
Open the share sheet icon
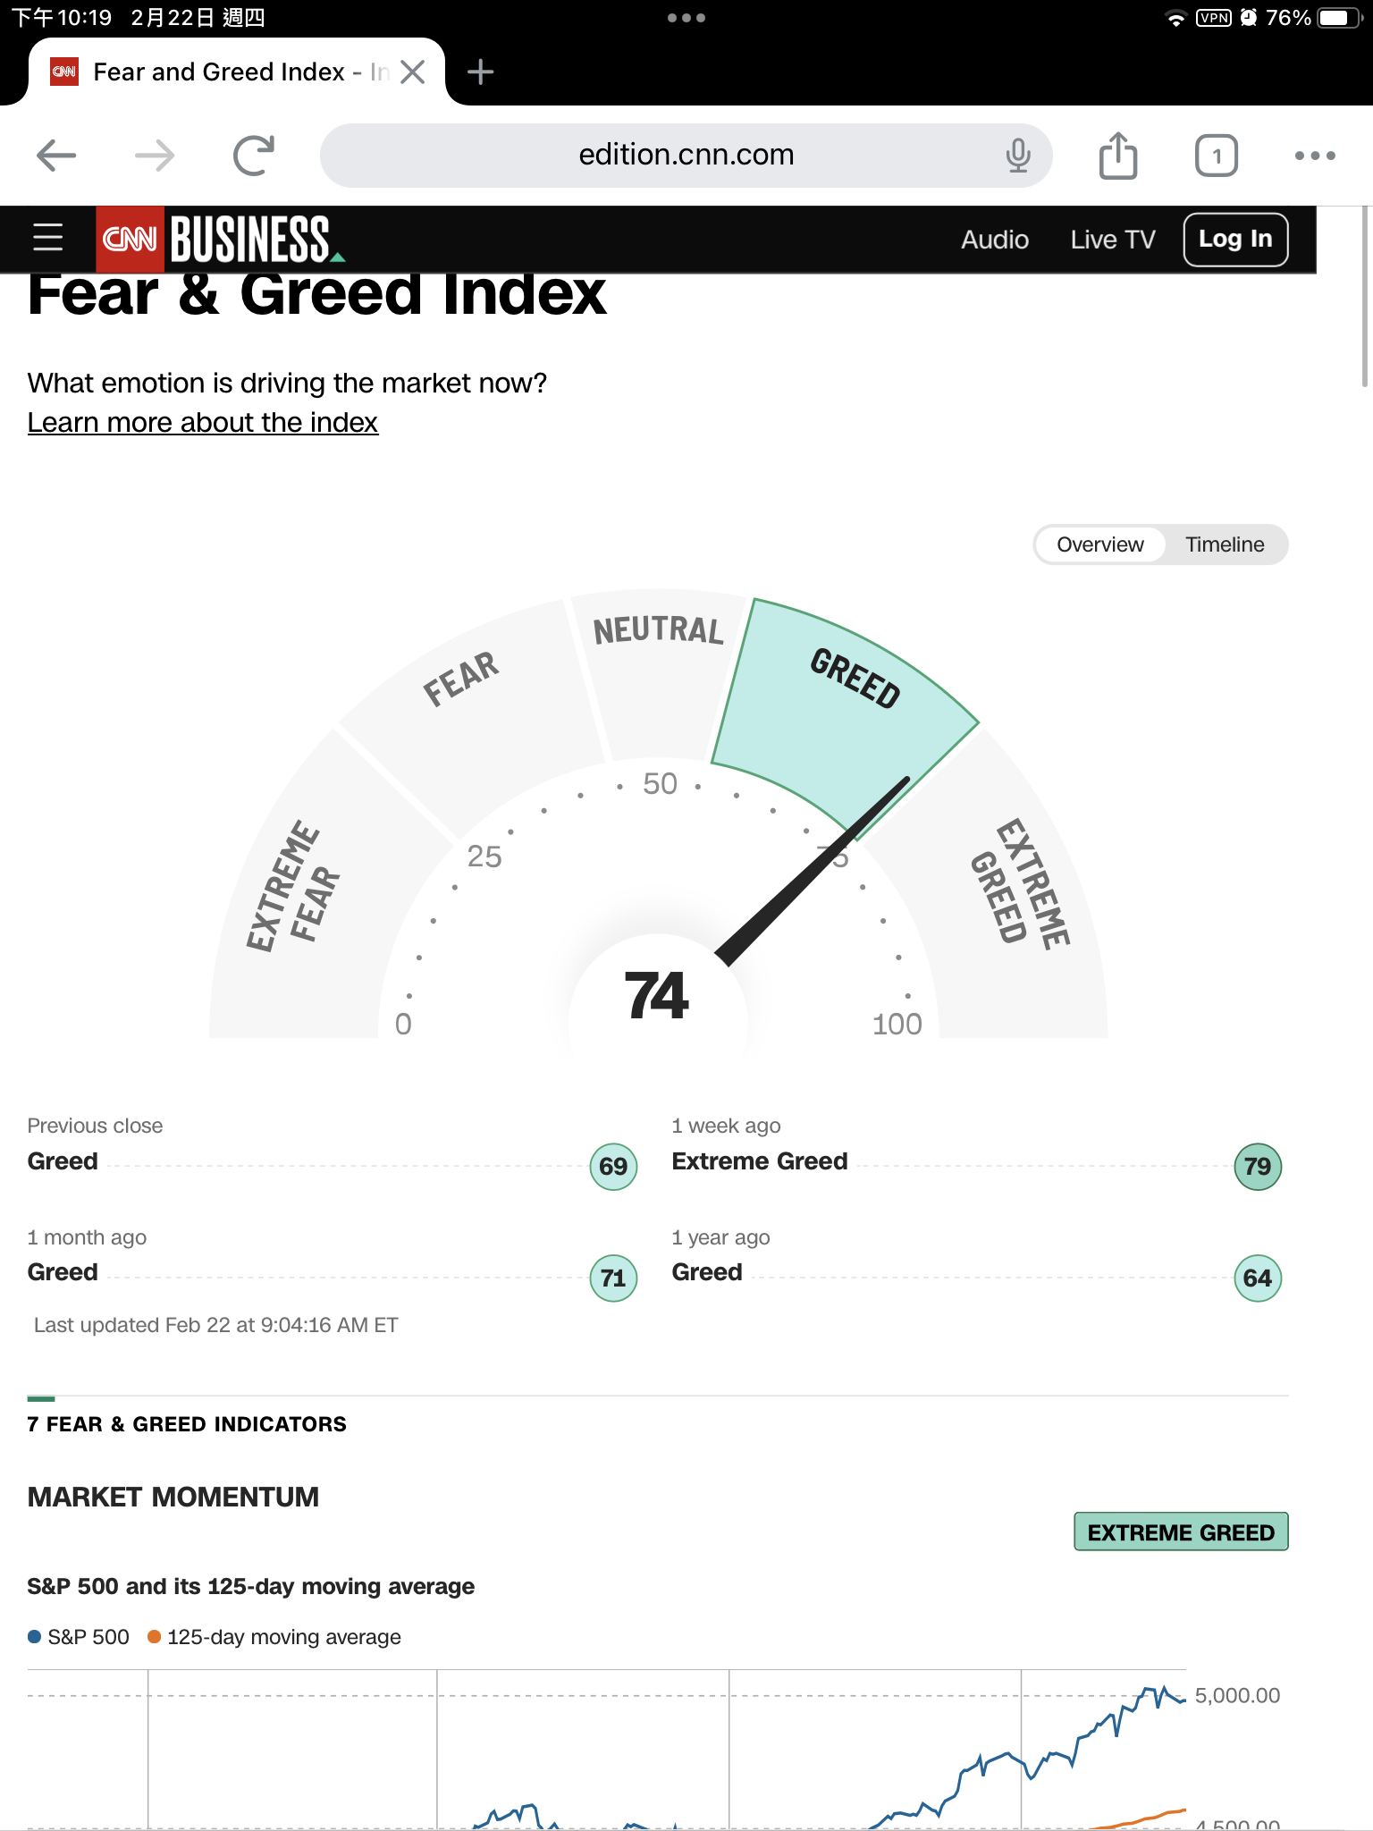[x=1118, y=156]
